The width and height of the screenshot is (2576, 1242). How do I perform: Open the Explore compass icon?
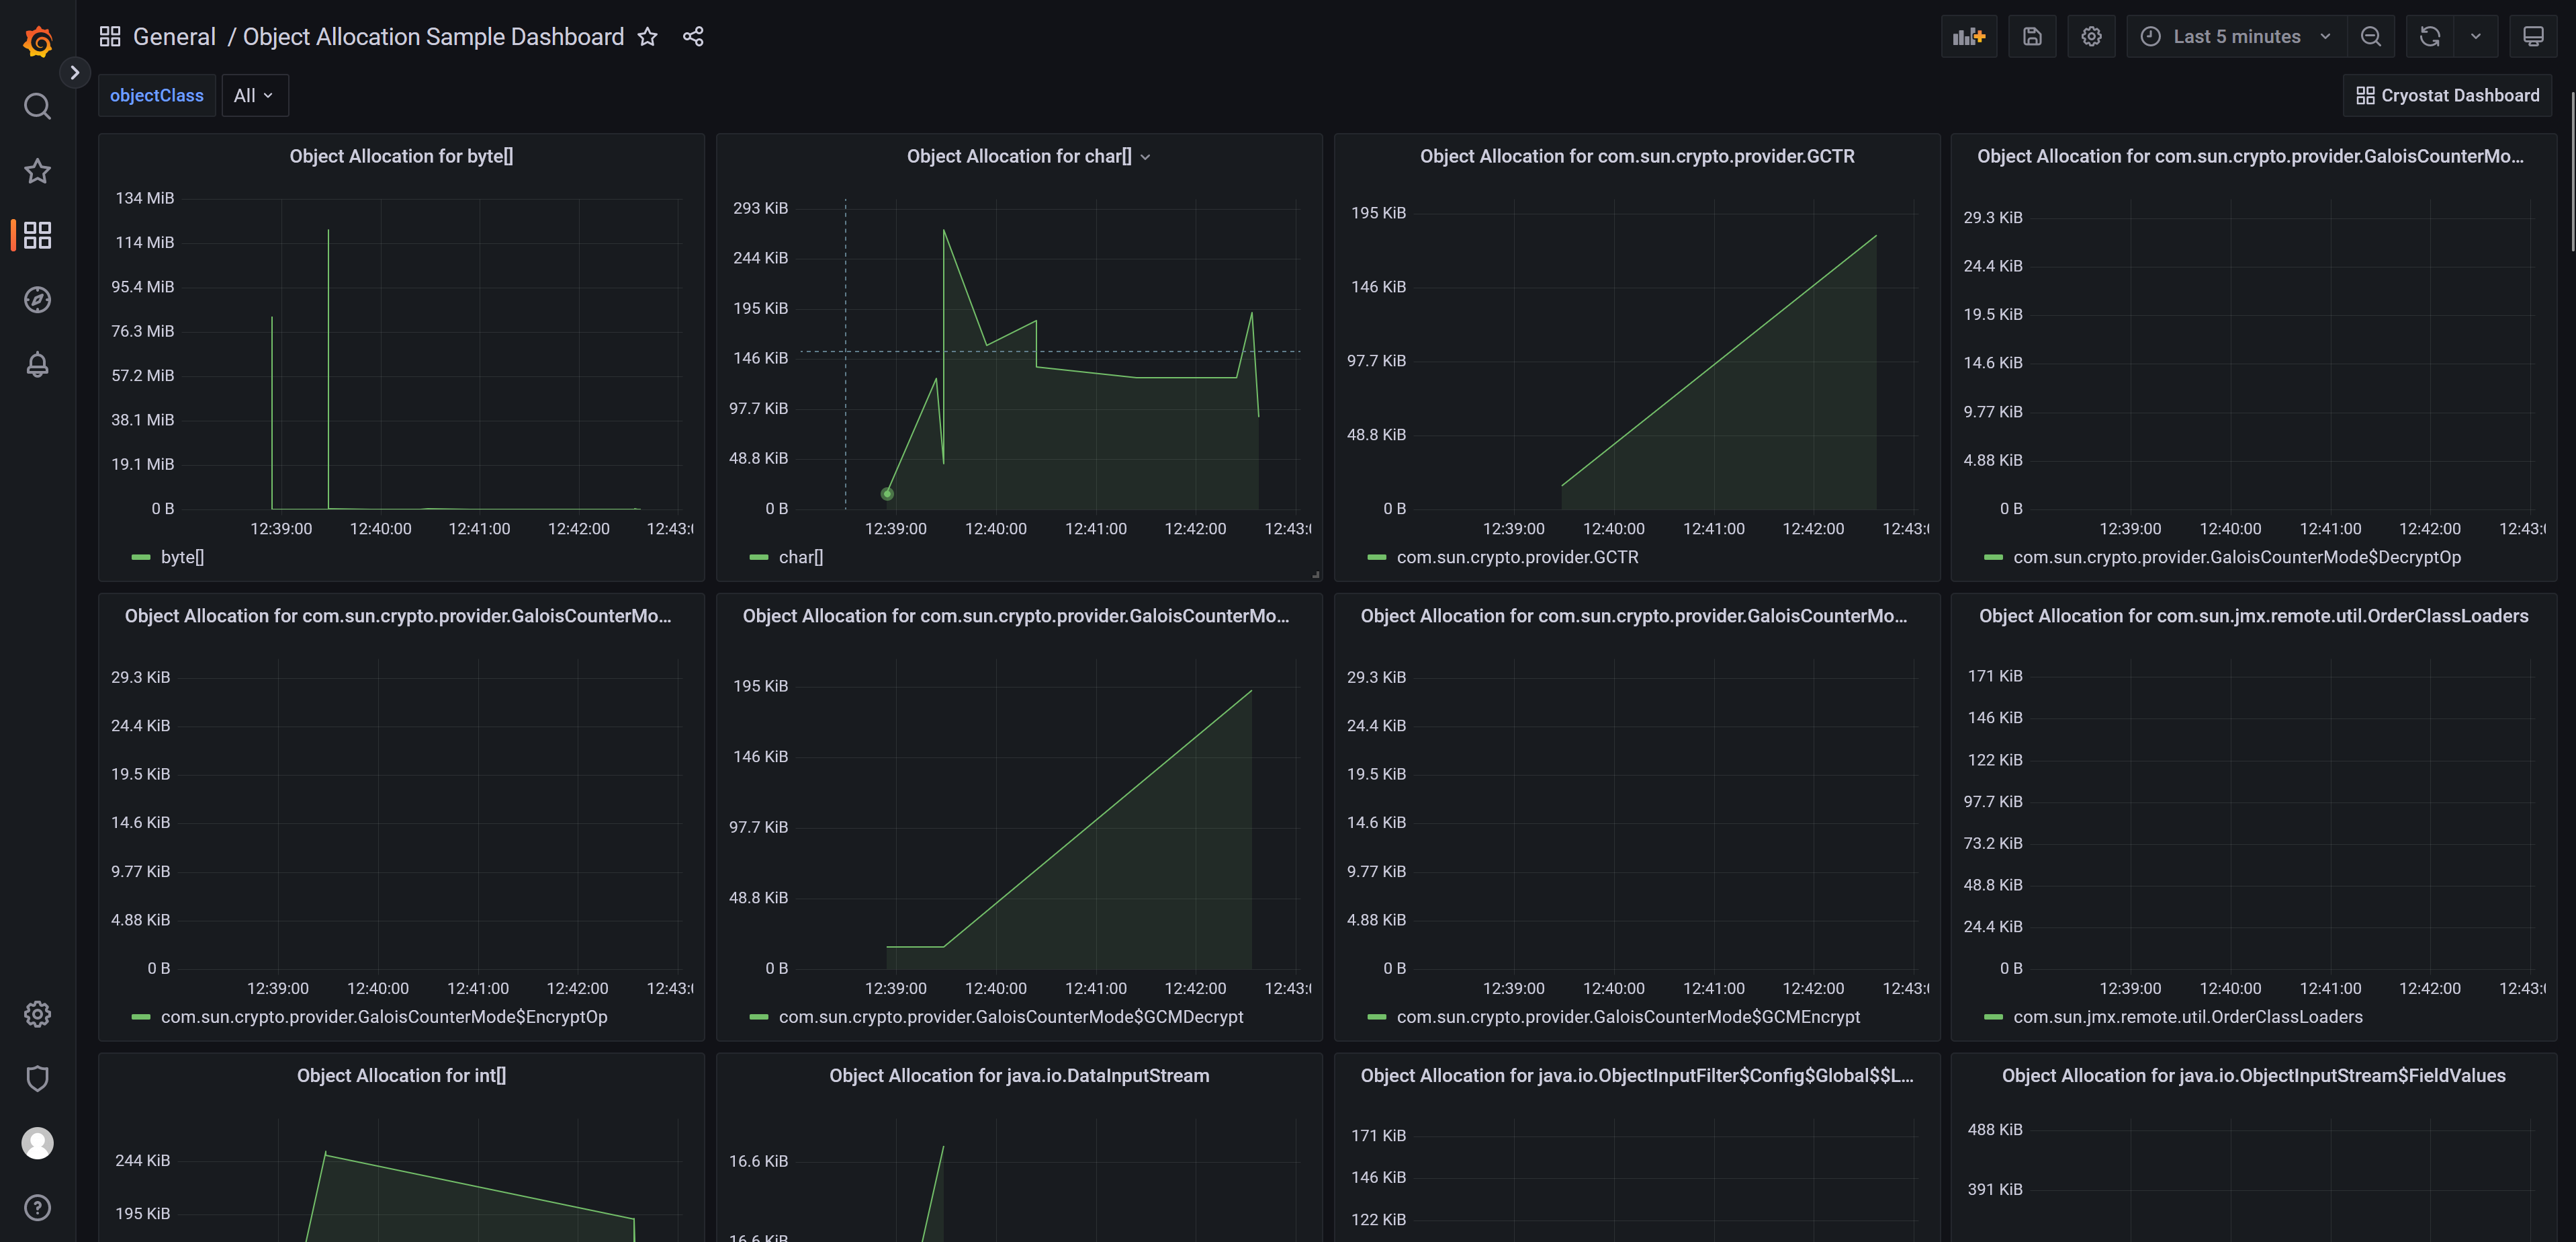point(37,299)
